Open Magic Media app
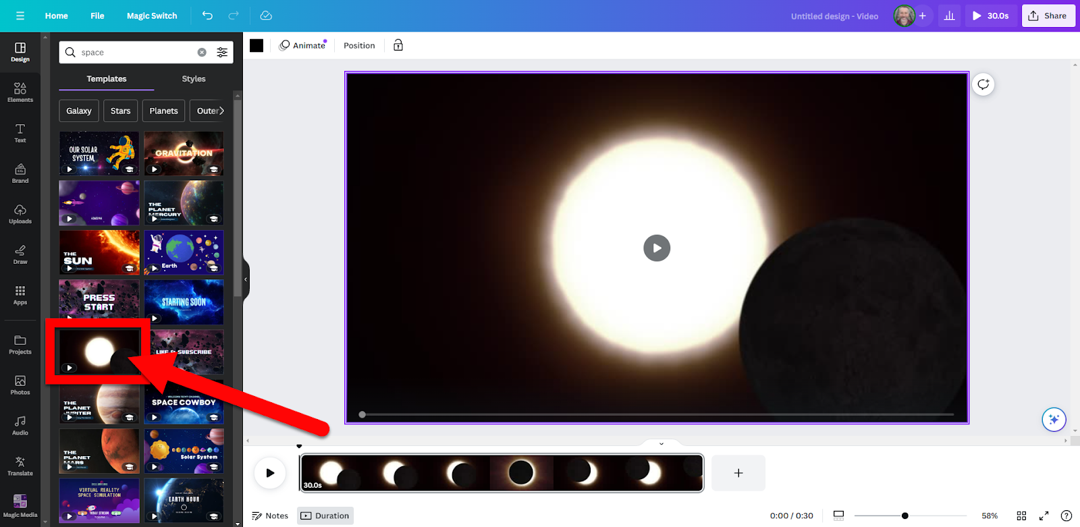Viewport: 1080px width, 527px height. pyautogui.click(x=20, y=505)
